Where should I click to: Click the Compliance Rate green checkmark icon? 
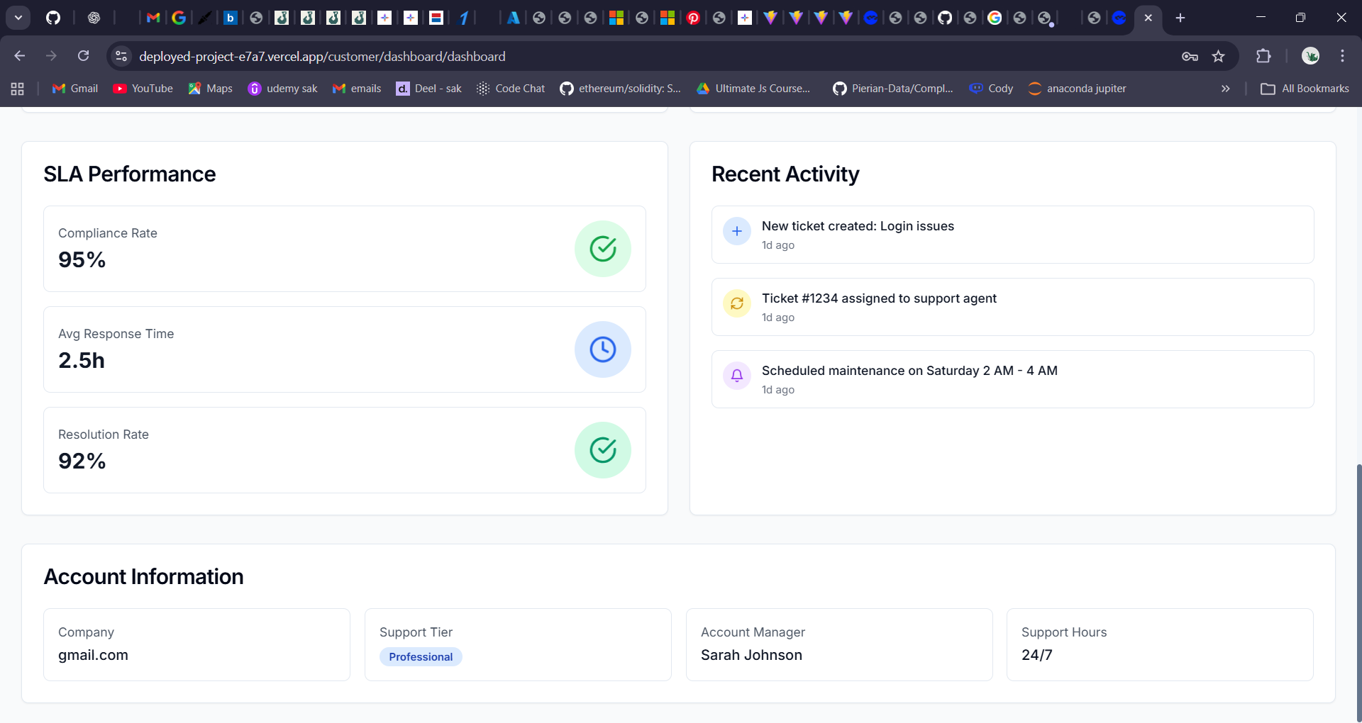pyautogui.click(x=603, y=249)
